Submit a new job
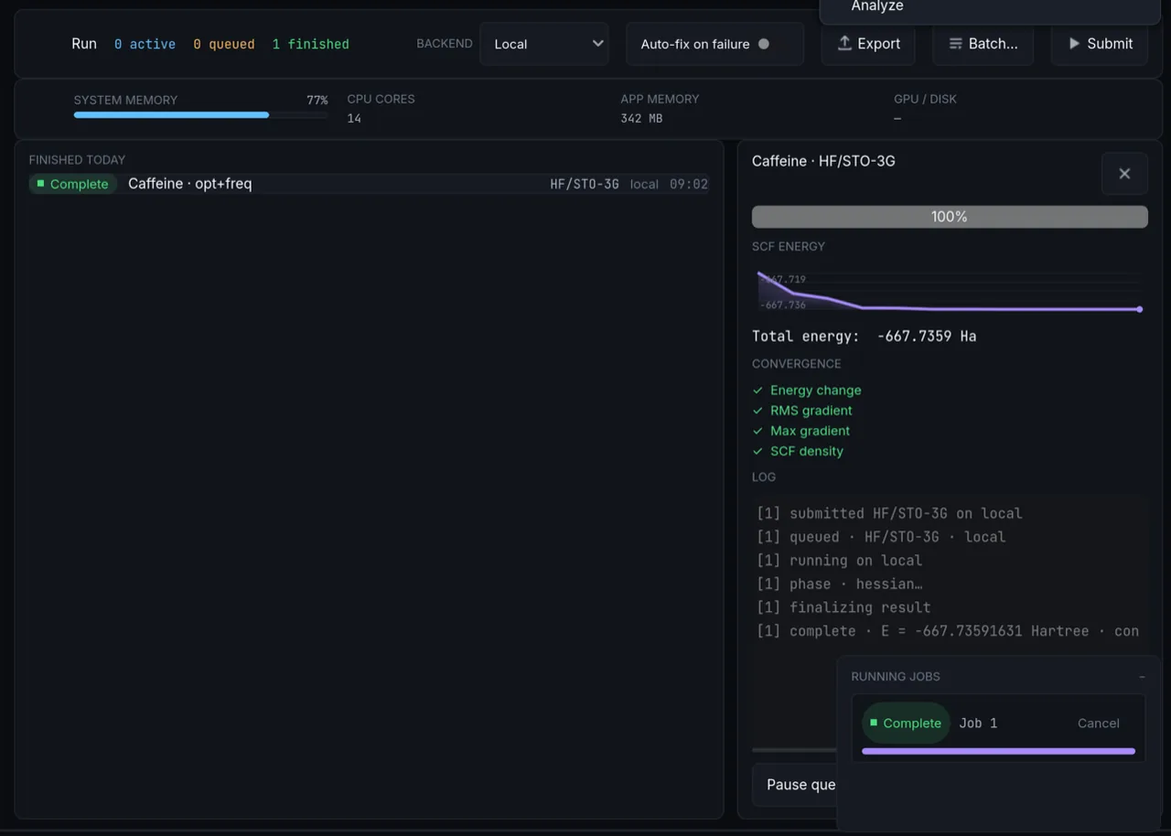Screen dimensions: 1171x836 1099,44
